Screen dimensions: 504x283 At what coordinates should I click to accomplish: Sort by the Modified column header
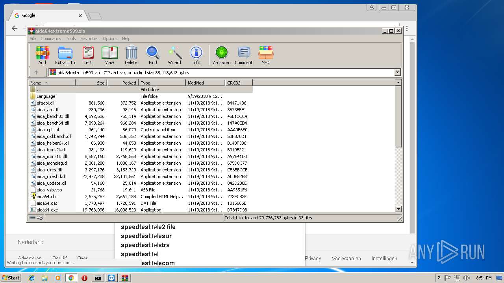click(x=206, y=83)
